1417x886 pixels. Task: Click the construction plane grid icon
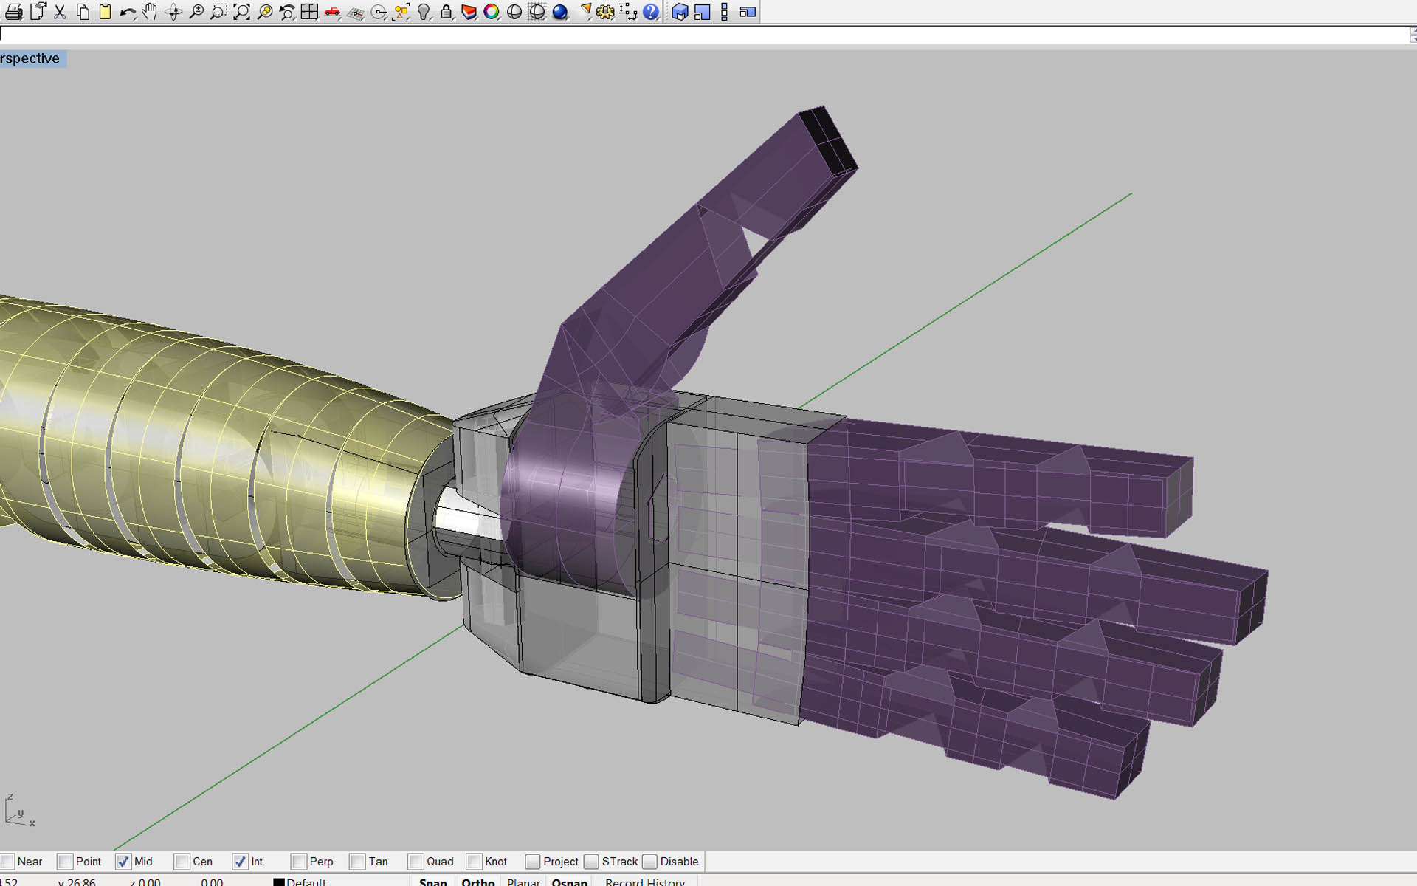point(356,12)
